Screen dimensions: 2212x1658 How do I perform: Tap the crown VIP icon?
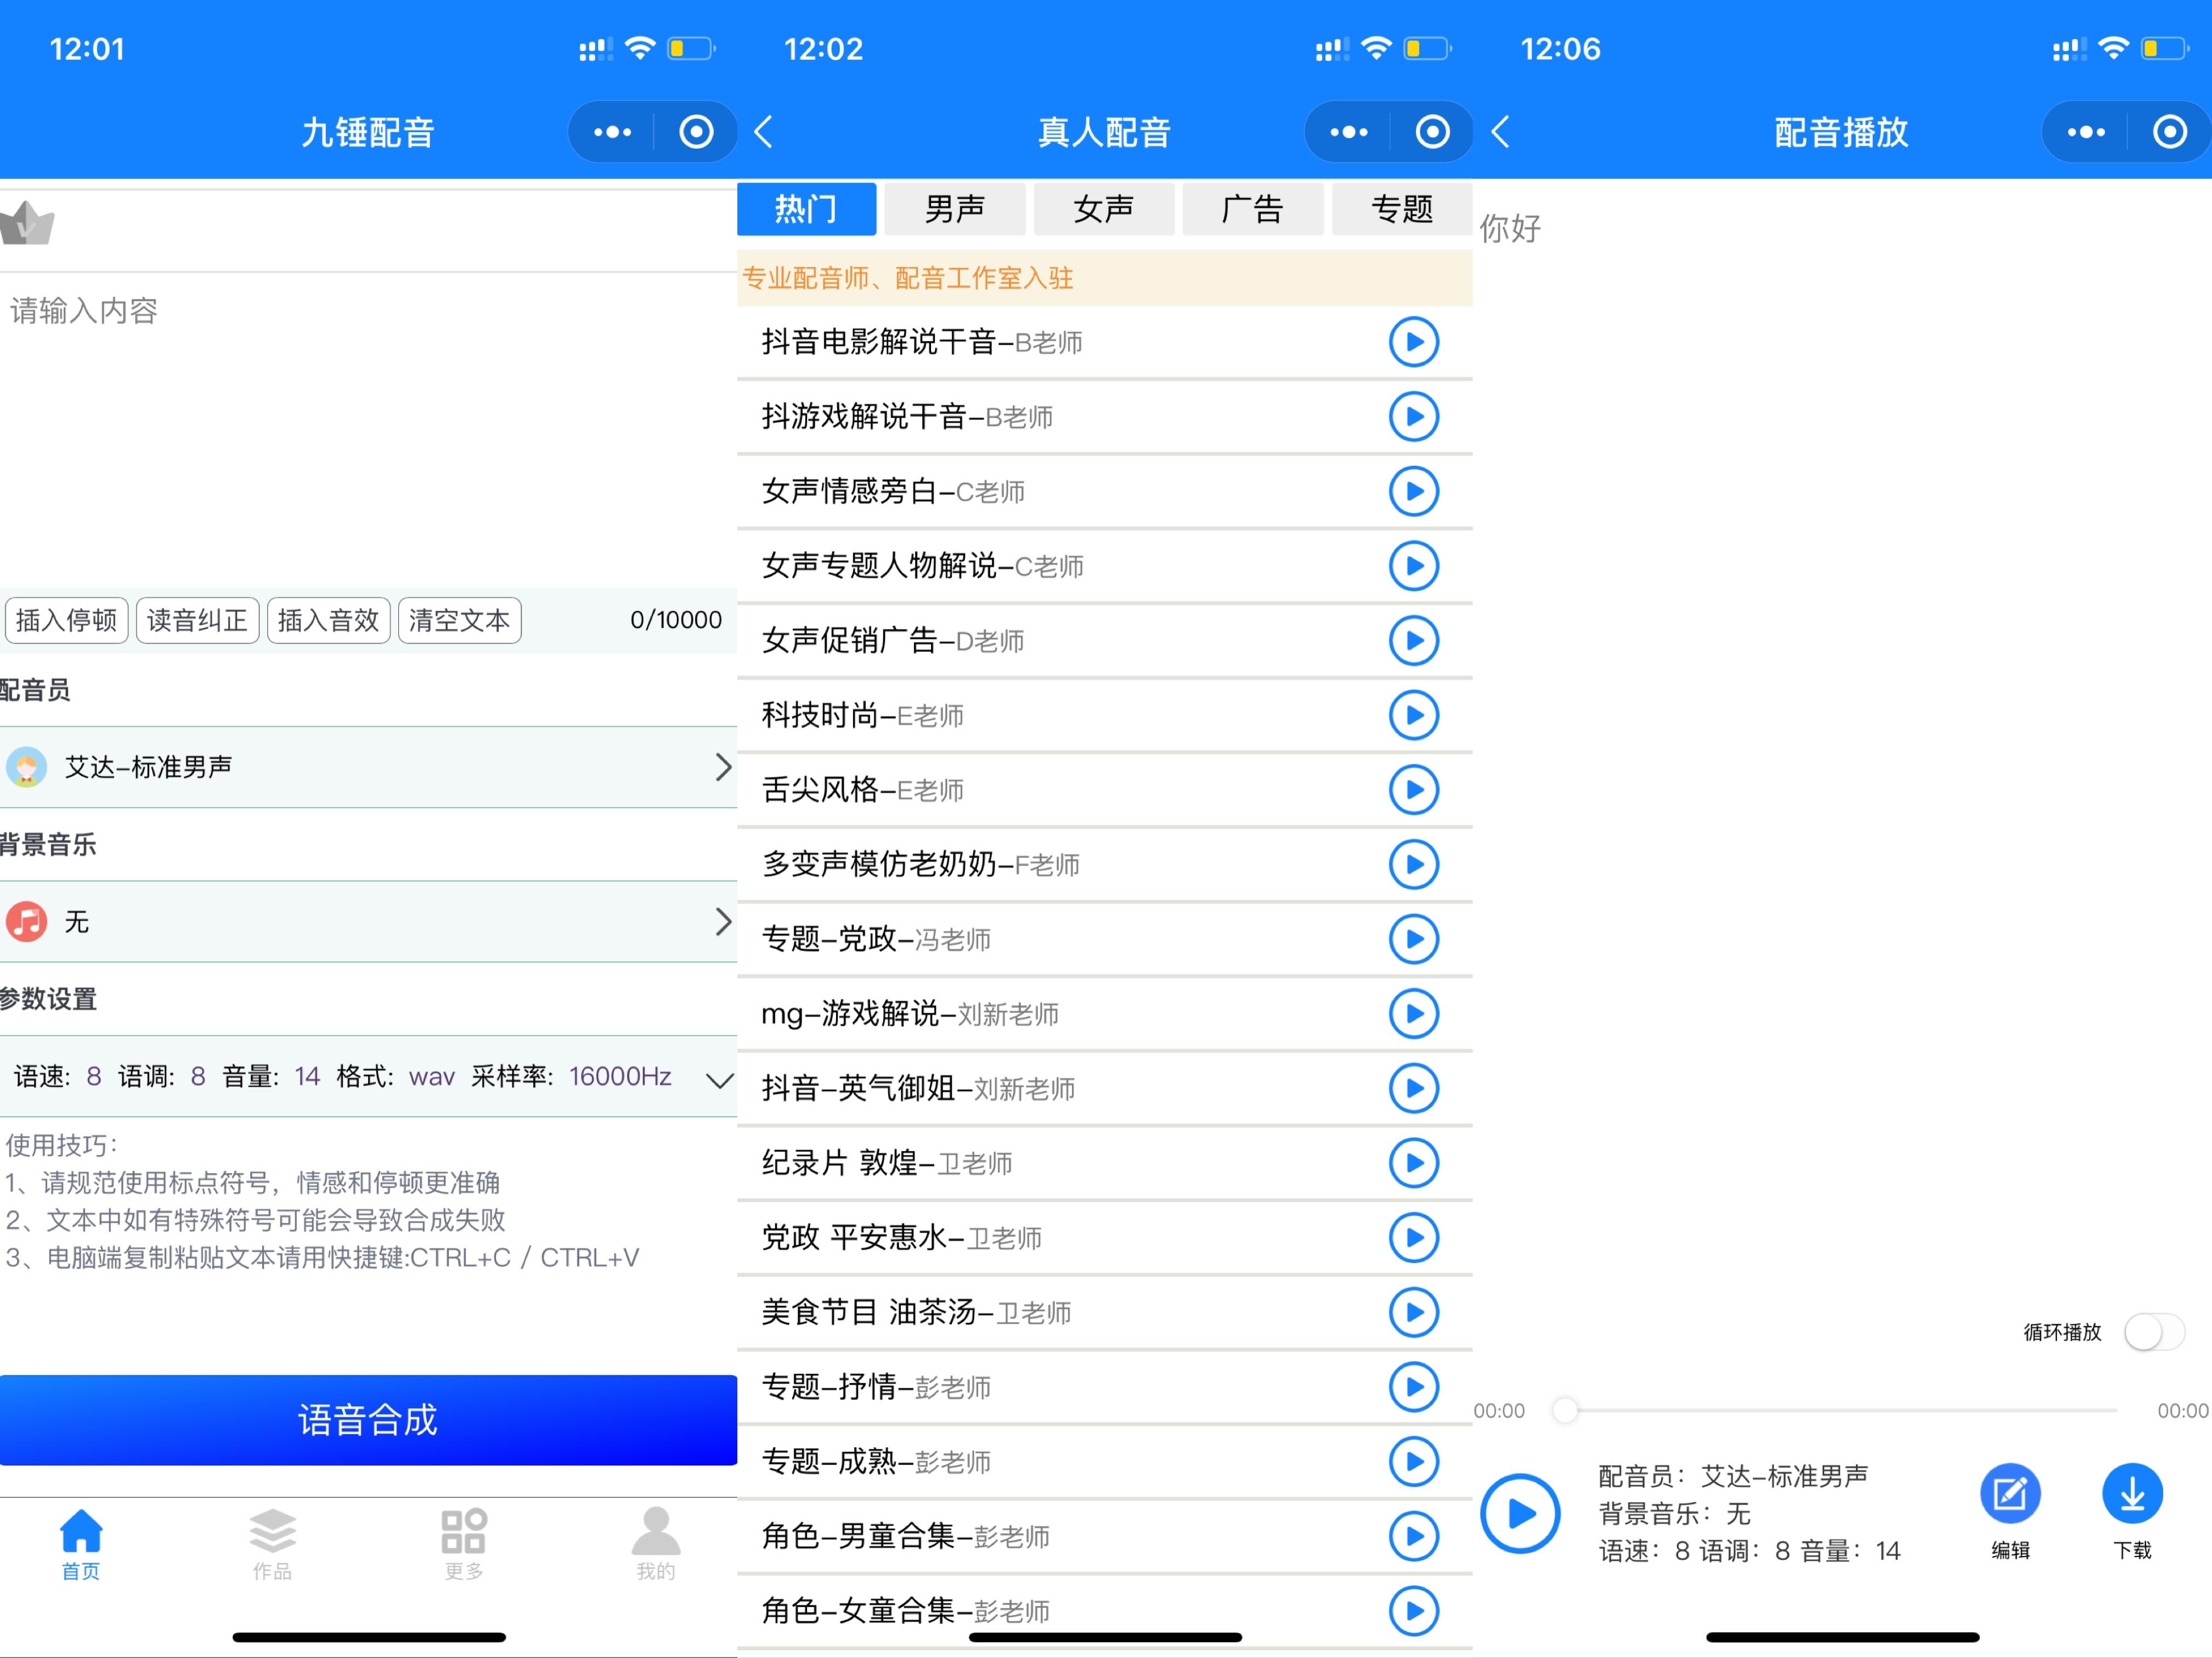[x=28, y=224]
